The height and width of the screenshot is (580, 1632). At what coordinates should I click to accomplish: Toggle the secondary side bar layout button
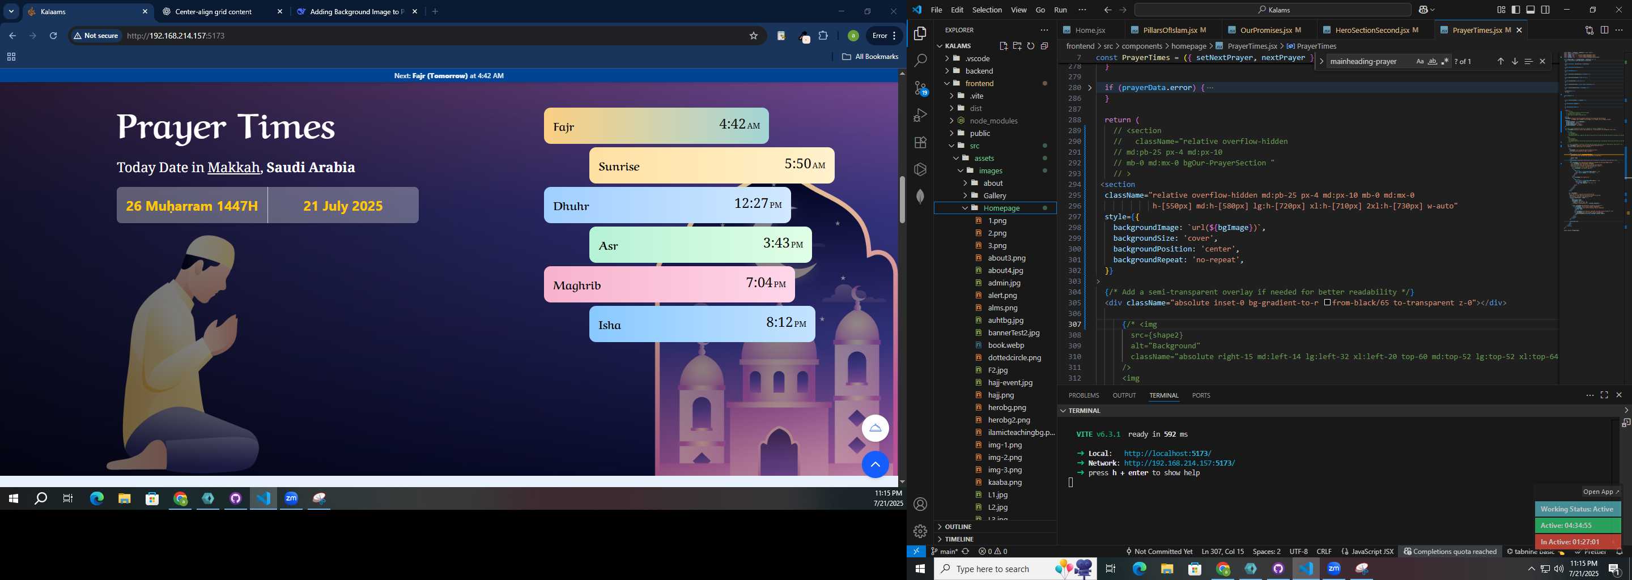1545,10
